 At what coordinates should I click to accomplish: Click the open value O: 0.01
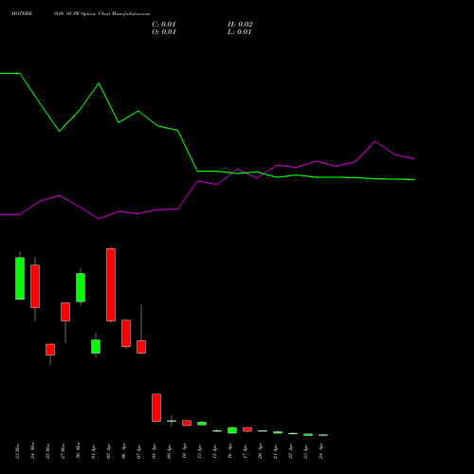tap(164, 32)
